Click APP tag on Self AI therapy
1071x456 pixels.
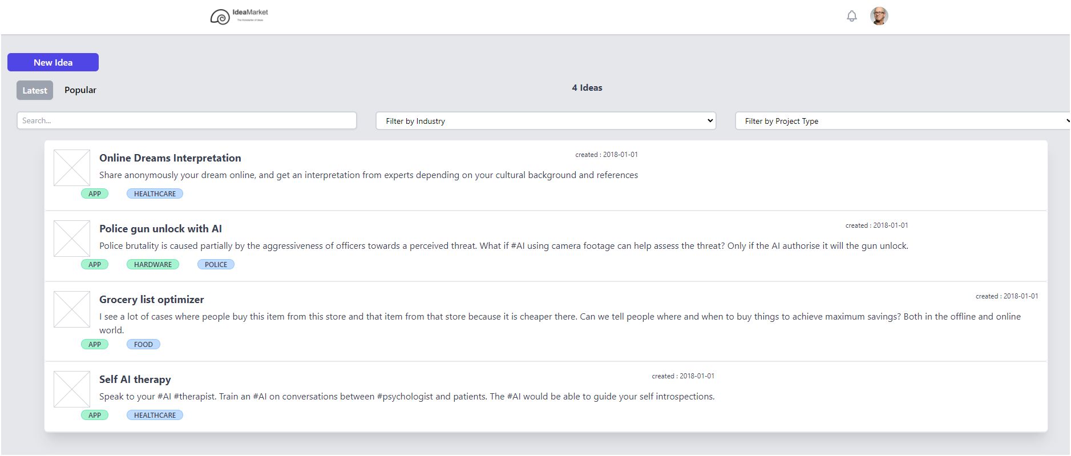pos(95,415)
